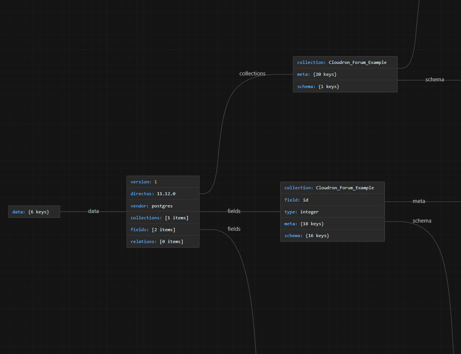Image resolution: width=461 pixels, height=354 pixels.
Task: Expand the collections [1 items] row
Action: tap(163, 218)
